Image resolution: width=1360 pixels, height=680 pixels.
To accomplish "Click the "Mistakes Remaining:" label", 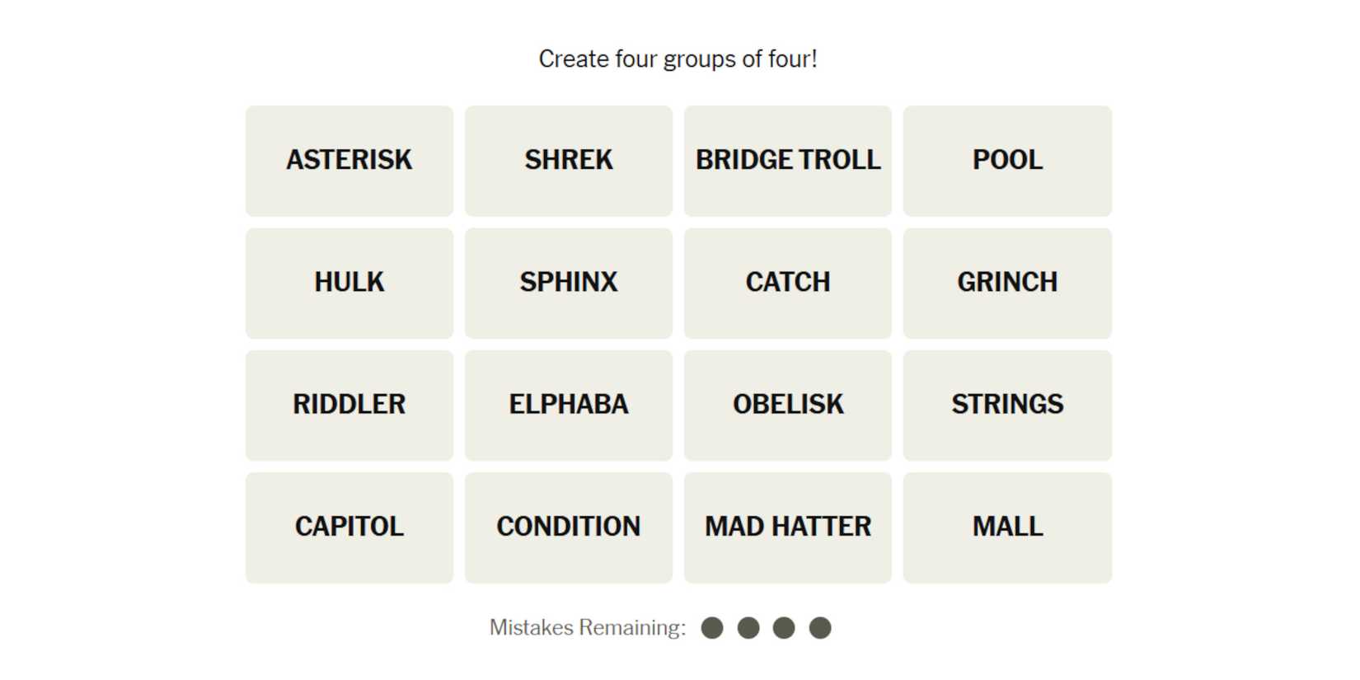I will tap(587, 628).
